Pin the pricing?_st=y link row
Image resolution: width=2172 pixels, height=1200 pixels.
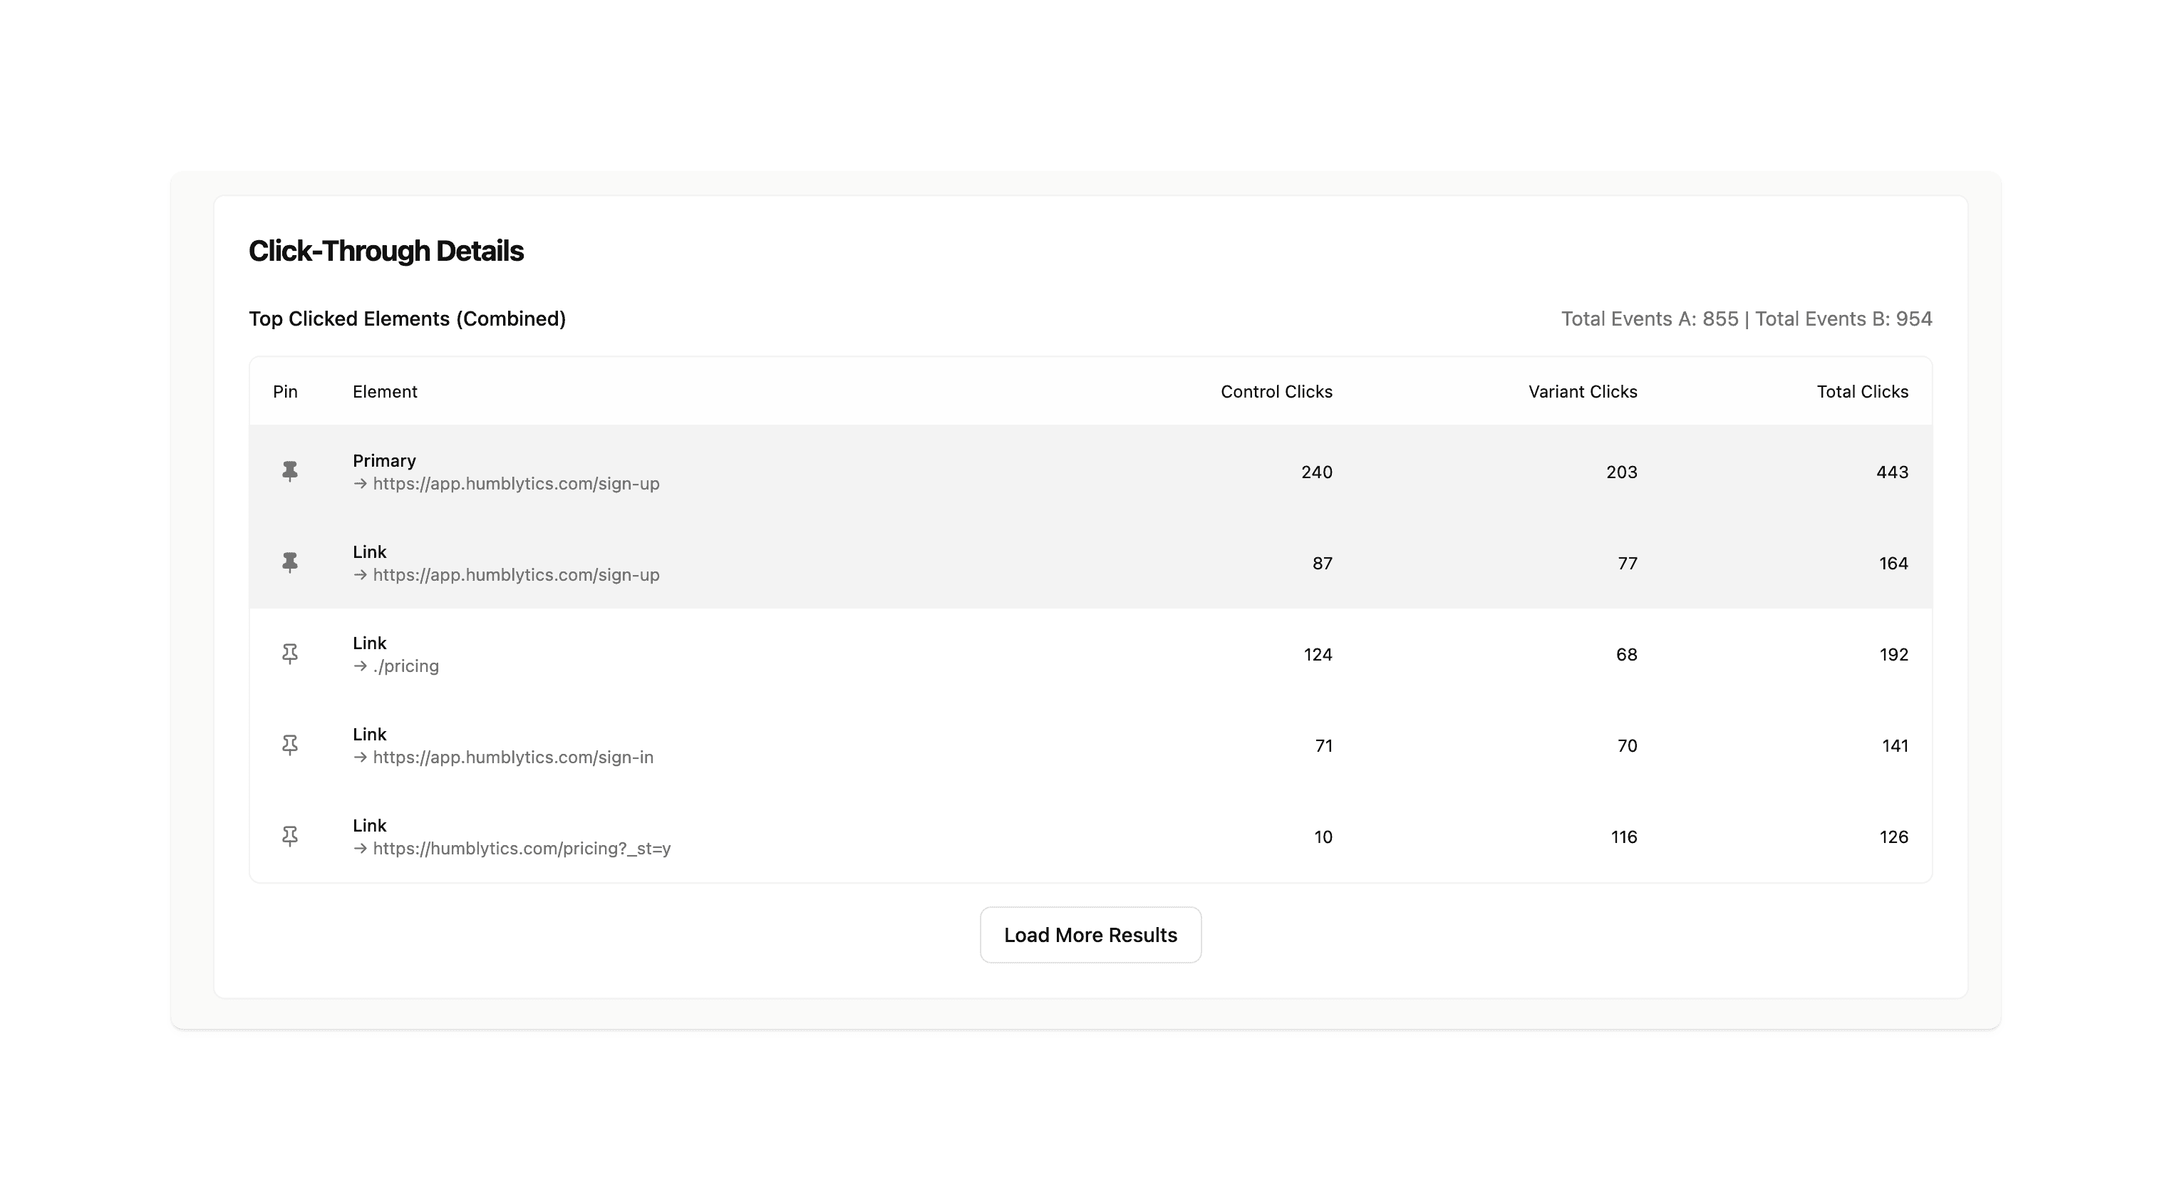pyautogui.click(x=289, y=836)
